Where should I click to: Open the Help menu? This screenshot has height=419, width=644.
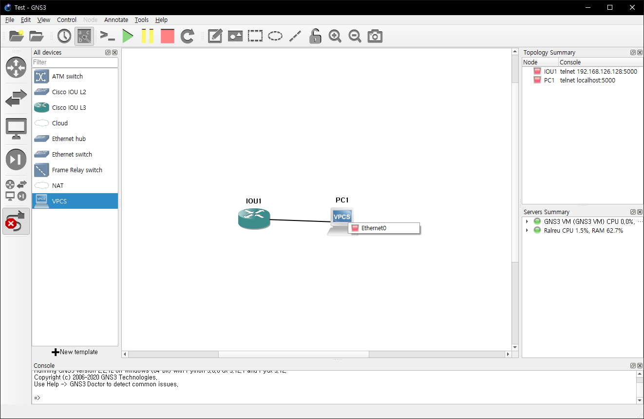[161, 20]
